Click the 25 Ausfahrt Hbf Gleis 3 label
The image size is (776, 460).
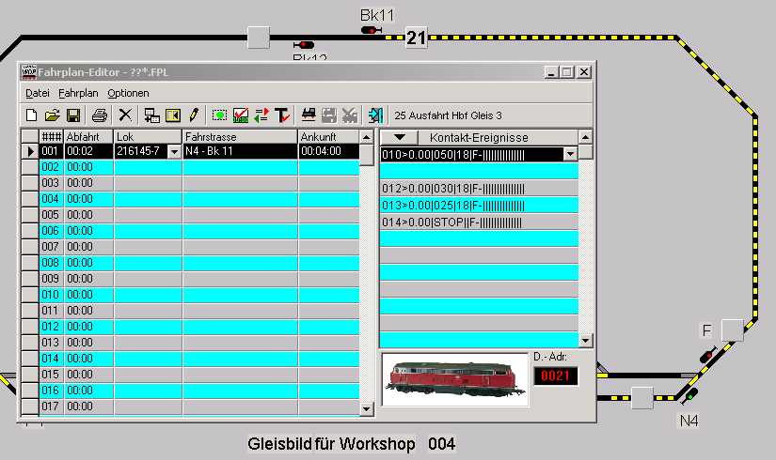point(448,115)
